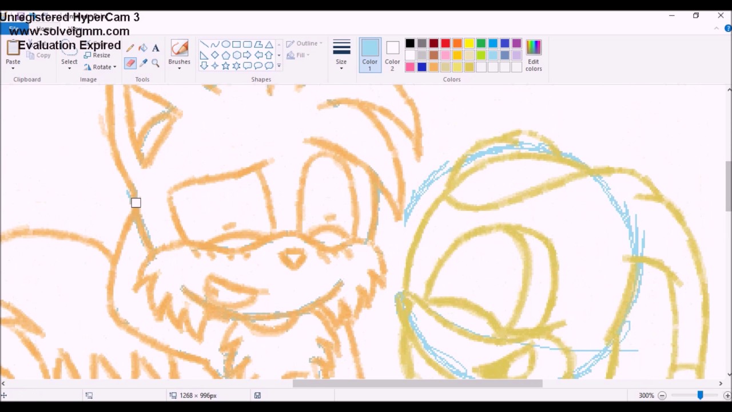Click the zoom slider handle
This screenshot has height=412, width=732.
pos(700,395)
